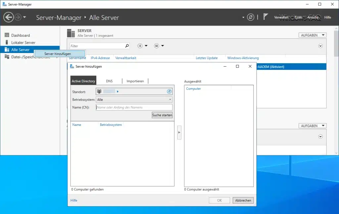Collapse the SERVER section with its chevron

coord(320,46)
